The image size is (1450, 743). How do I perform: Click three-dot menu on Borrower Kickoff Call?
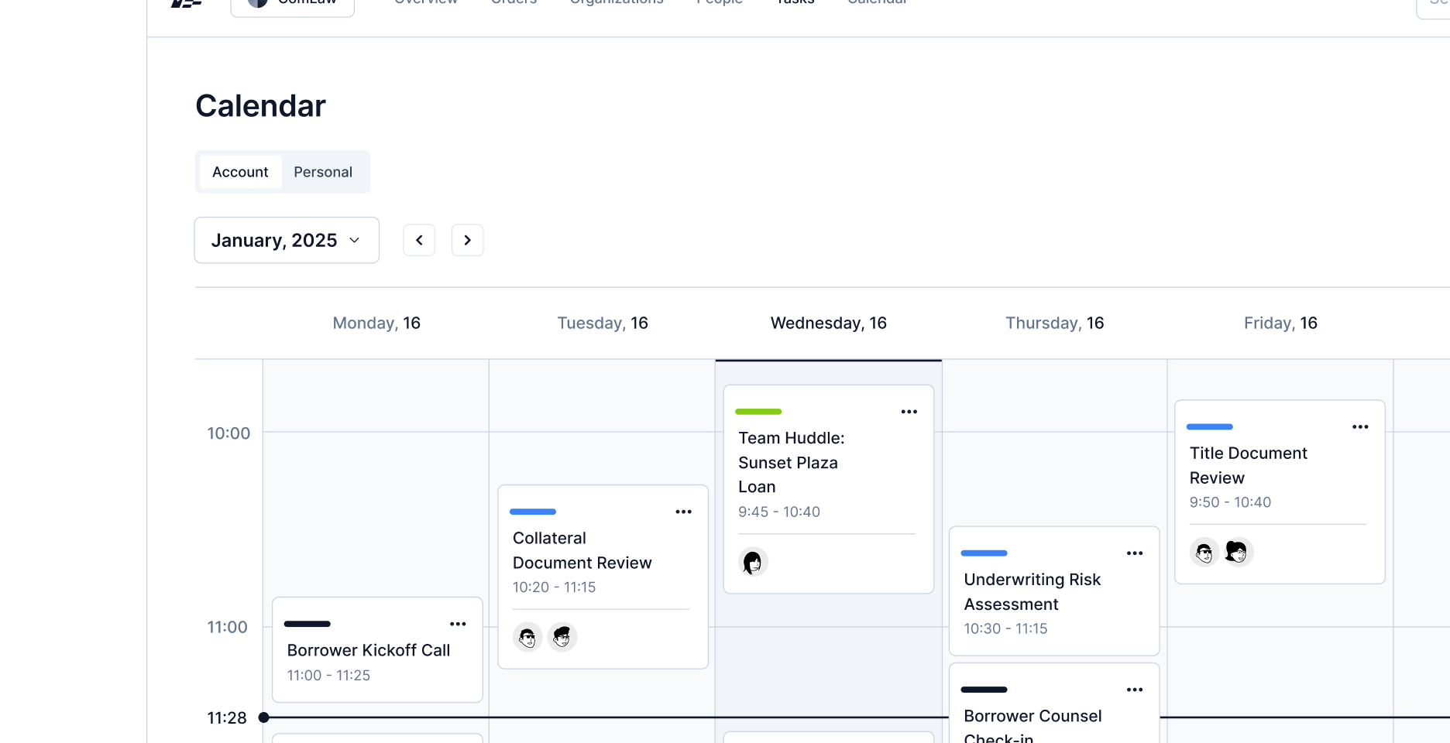[x=458, y=624]
